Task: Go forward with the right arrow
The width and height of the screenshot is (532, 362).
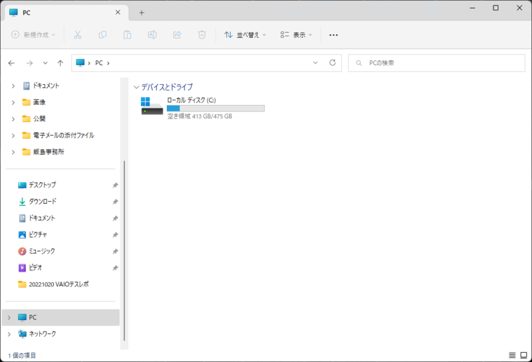Action: 29,63
